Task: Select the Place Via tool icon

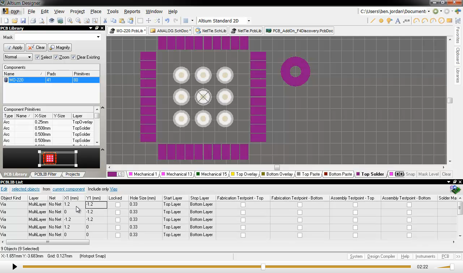Action: (390, 21)
